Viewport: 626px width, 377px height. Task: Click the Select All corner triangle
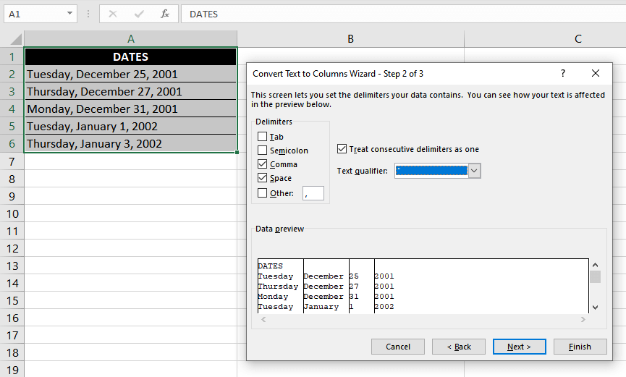tap(16, 39)
